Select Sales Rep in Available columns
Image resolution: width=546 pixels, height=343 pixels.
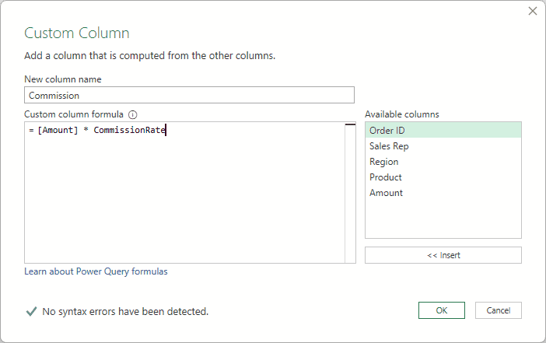pos(443,146)
